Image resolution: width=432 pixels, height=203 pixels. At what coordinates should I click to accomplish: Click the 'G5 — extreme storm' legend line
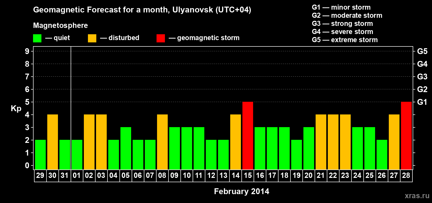coord(345,40)
